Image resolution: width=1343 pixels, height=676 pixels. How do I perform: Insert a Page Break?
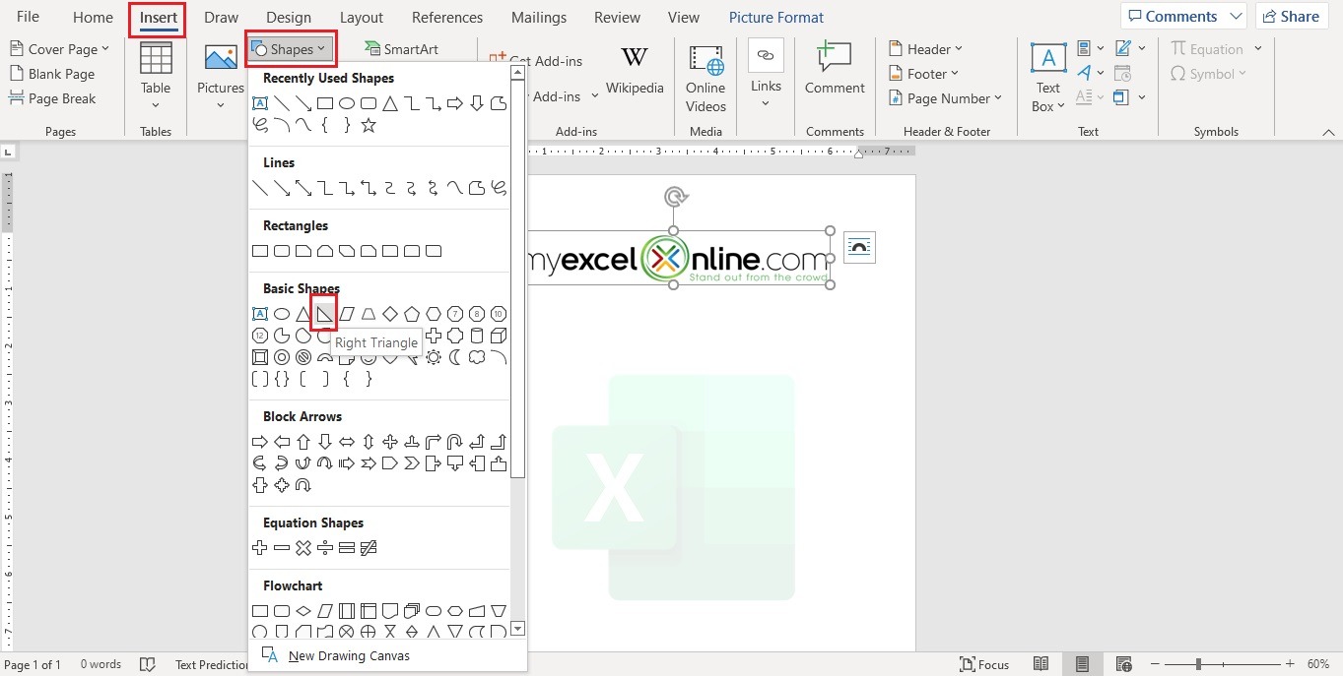tap(52, 98)
